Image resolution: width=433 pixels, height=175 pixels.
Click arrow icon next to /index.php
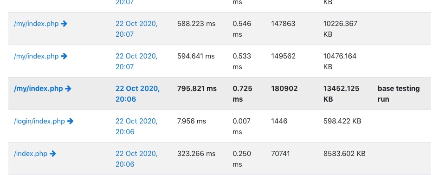[53, 154]
